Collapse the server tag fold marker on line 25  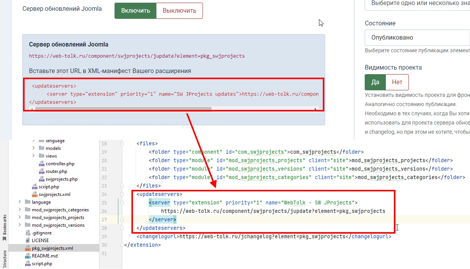(122, 203)
